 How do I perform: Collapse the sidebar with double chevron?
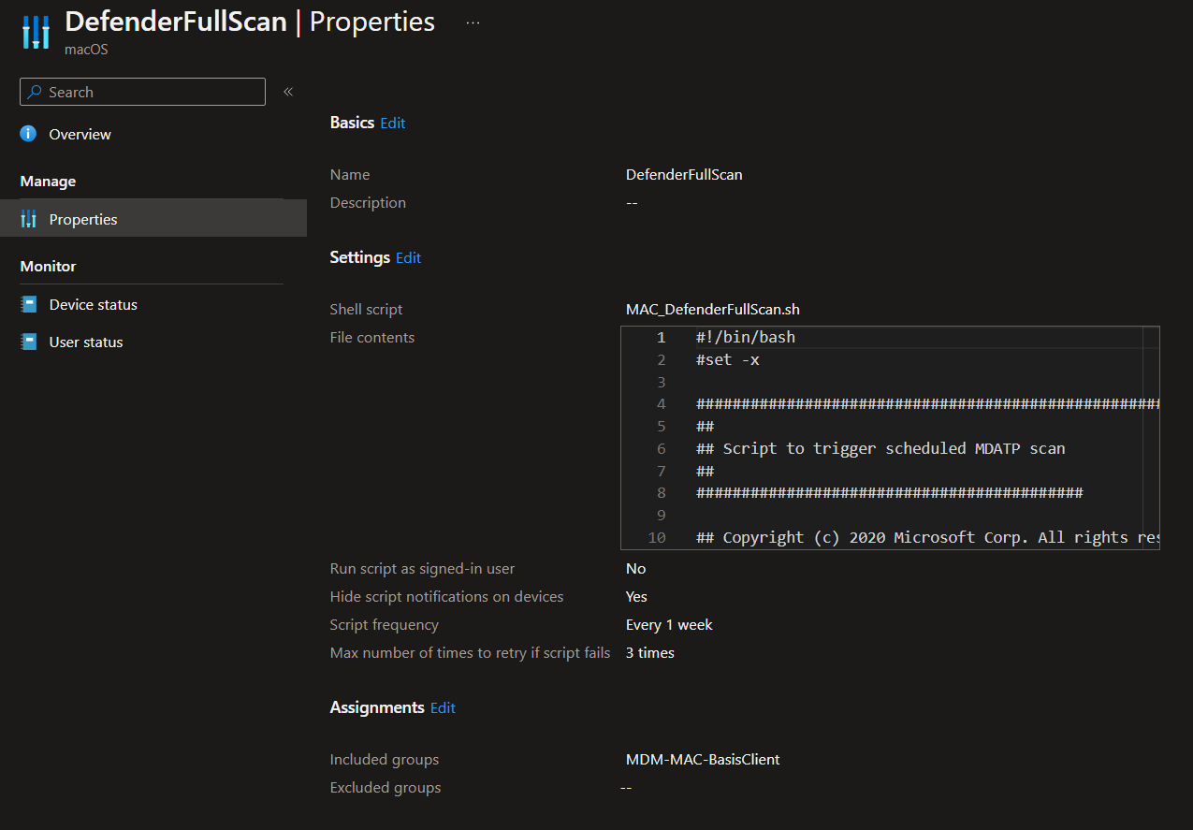coord(288,92)
